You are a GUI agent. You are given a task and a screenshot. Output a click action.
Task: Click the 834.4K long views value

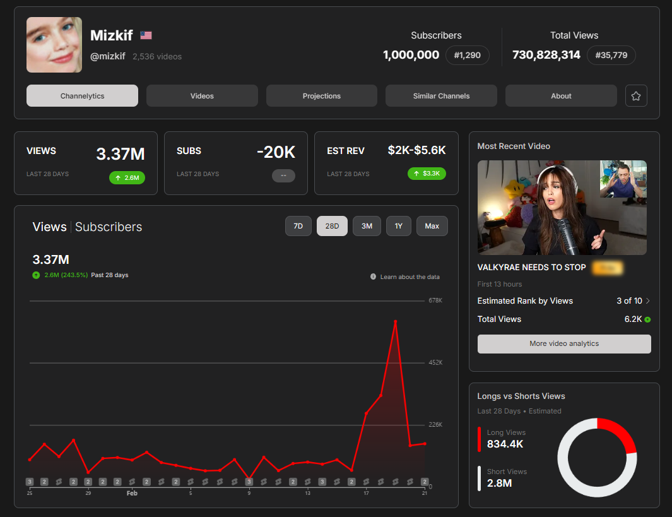pos(505,444)
